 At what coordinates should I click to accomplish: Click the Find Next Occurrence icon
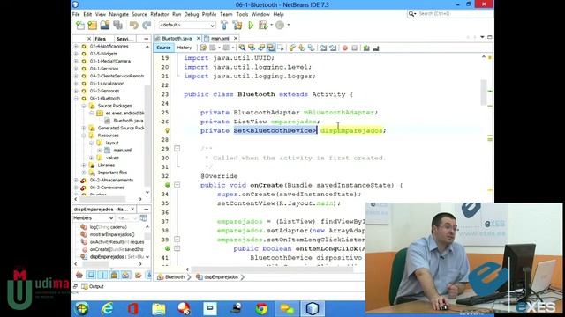(261, 48)
